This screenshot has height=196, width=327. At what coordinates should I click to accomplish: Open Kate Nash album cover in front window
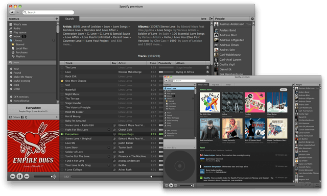pyautogui.click(x=210, y=103)
